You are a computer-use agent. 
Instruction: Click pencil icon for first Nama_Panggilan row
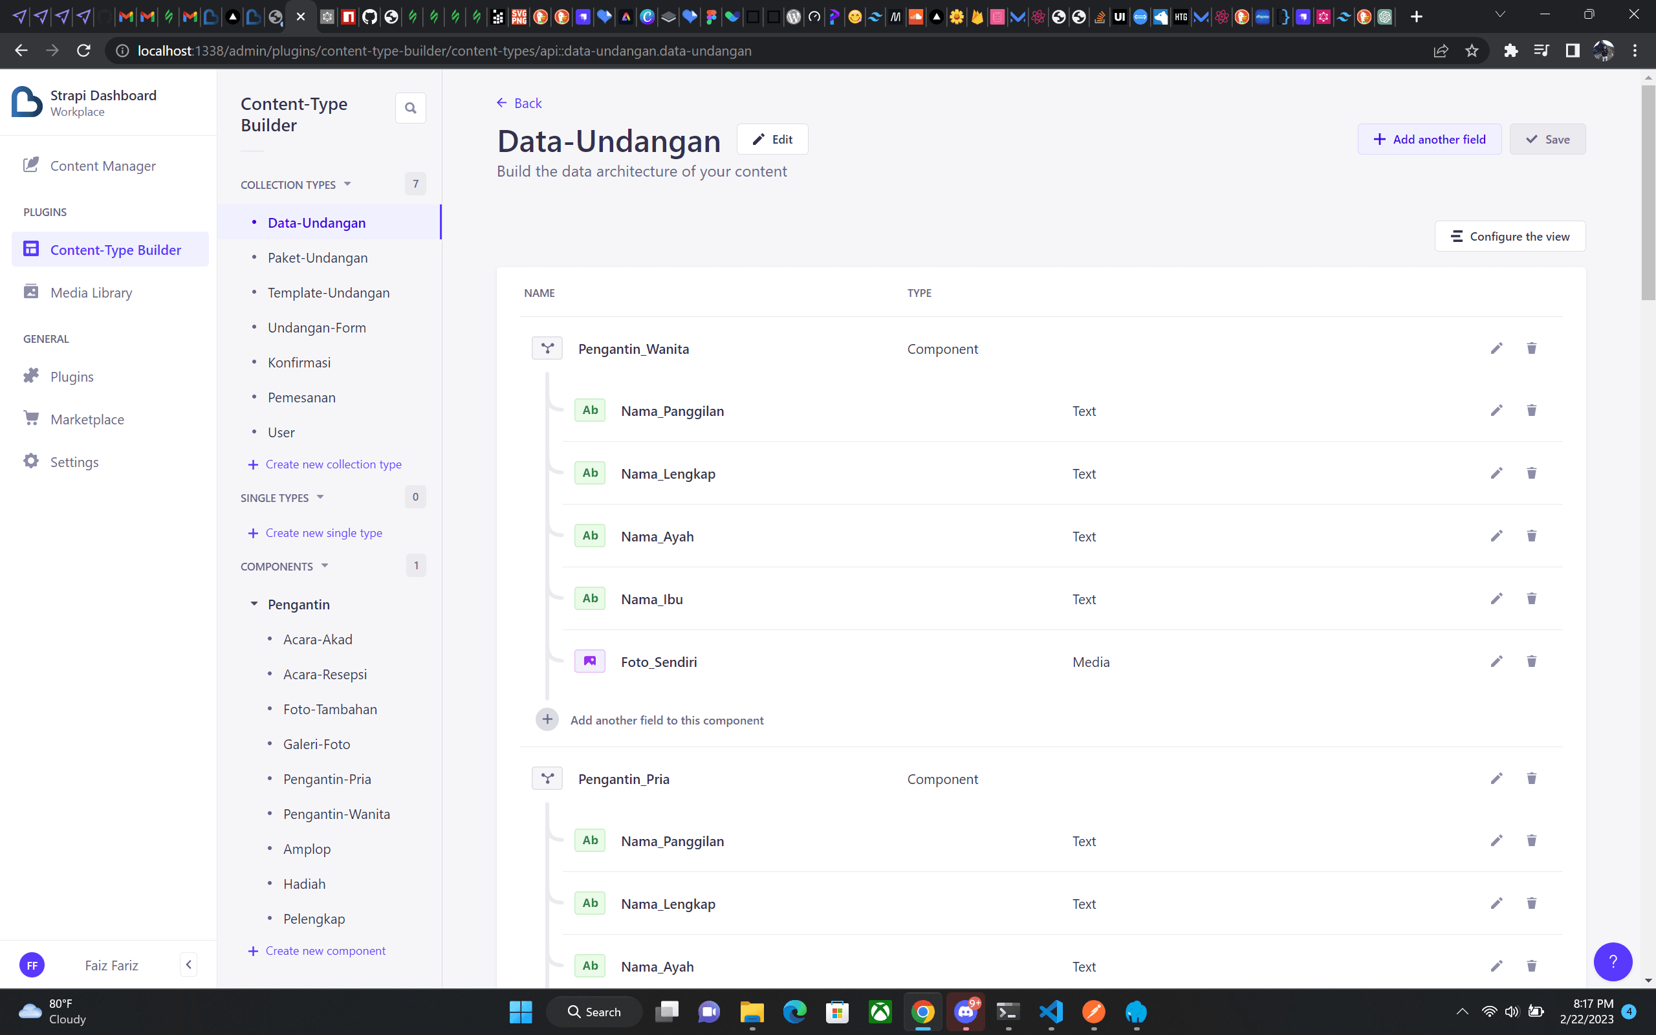click(1497, 411)
